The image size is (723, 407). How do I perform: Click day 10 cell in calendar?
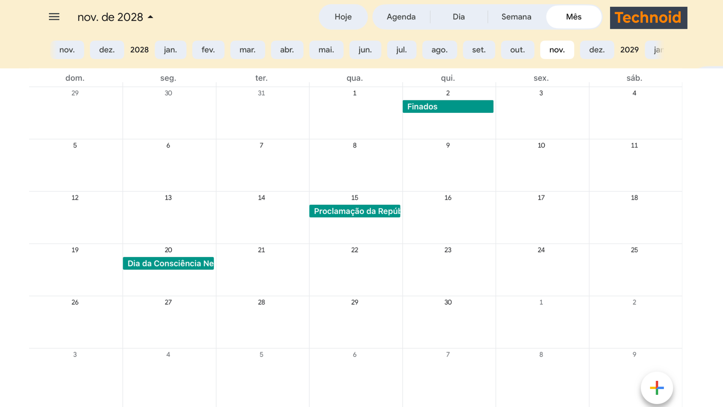pos(541,145)
